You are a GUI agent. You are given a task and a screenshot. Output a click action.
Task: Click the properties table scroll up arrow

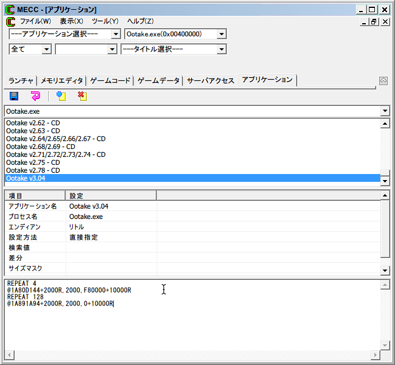(385, 195)
